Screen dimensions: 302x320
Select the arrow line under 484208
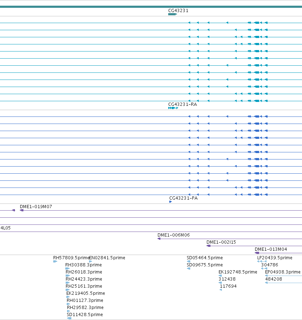pos(284,283)
